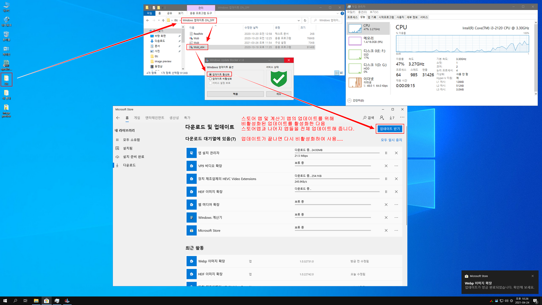Dismiss the Microsoft Store notification toast
Viewport: 542px width, 305px height.
coord(533,276)
